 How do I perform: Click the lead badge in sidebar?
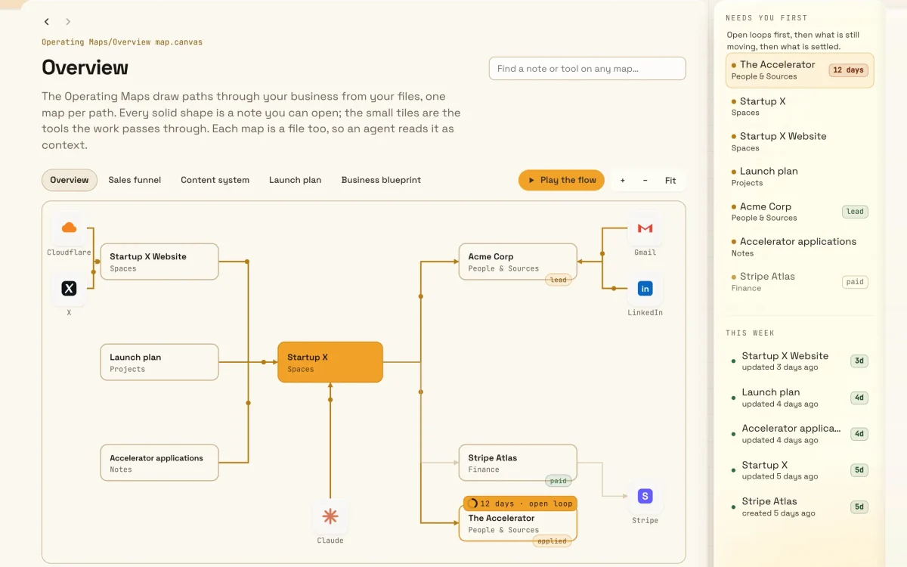click(855, 212)
